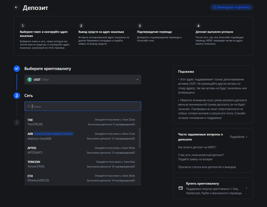The height and width of the screenshot is (207, 267).
Task: Click the network list scrollbar
Action: point(140,138)
